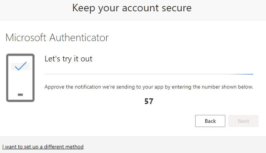The image size is (266, 153).
Task: Click the "Let's try it out" subheading
Action: 68,59
